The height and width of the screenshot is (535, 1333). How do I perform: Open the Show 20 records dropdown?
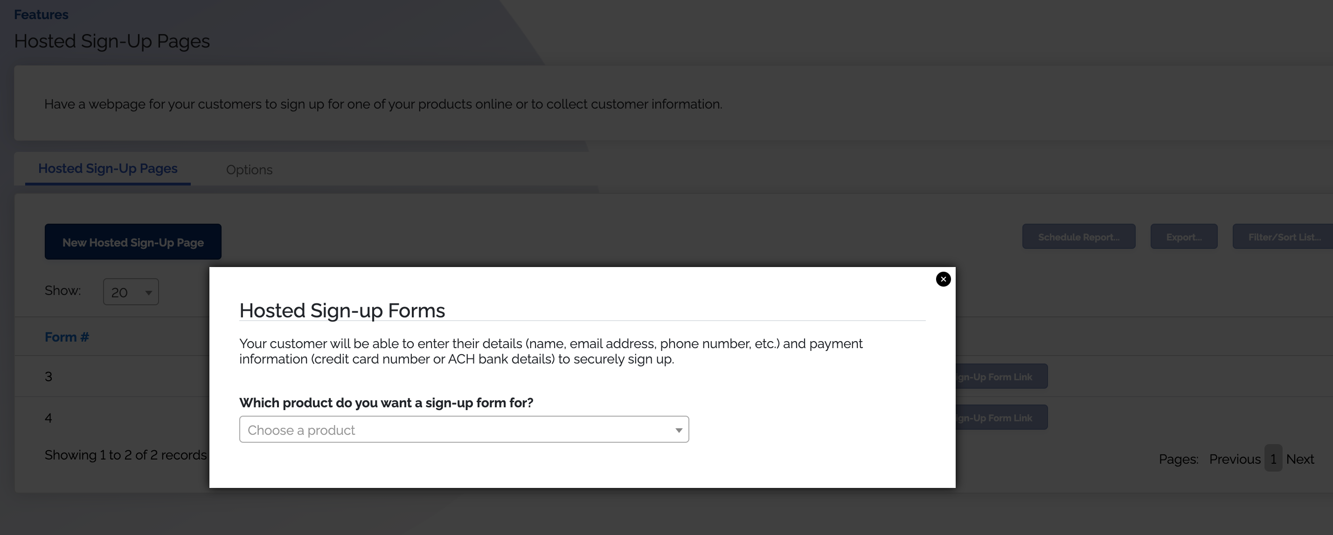tap(131, 292)
